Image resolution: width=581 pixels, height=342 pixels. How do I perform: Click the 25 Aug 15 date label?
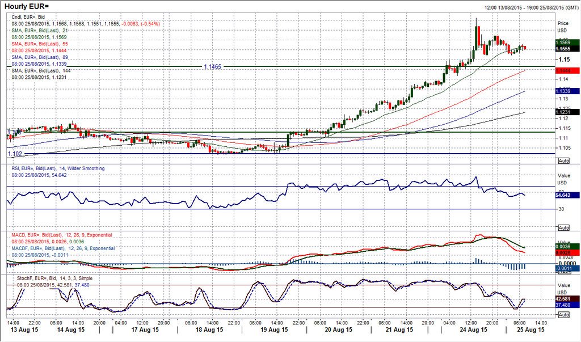531,330
